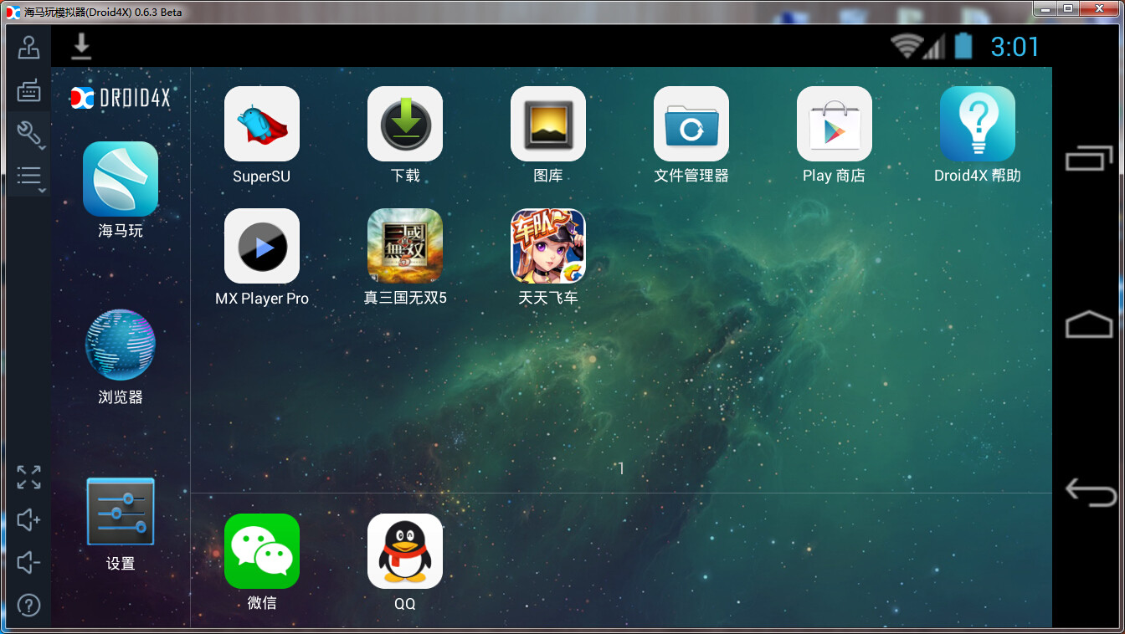1125x634 pixels.
Task: Open Droid4X 帮助 help app
Action: tap(978, 124)
